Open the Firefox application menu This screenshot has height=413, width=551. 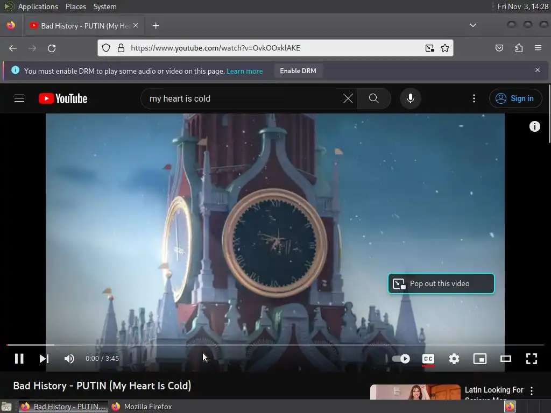[x=538, y=48]
